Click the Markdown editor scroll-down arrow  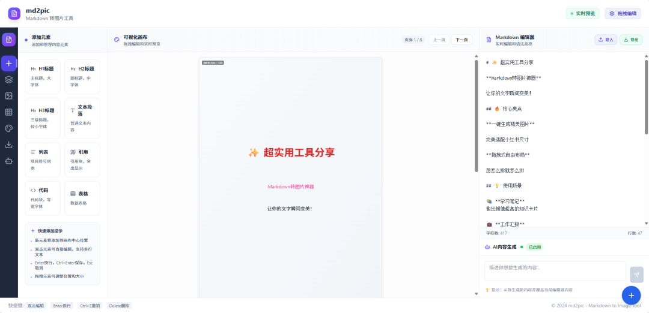point(646,224)
